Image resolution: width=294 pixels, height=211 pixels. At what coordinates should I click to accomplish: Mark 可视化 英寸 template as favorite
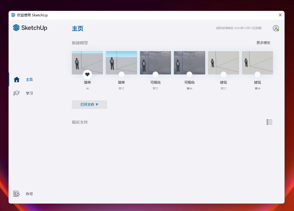[155, 74]
